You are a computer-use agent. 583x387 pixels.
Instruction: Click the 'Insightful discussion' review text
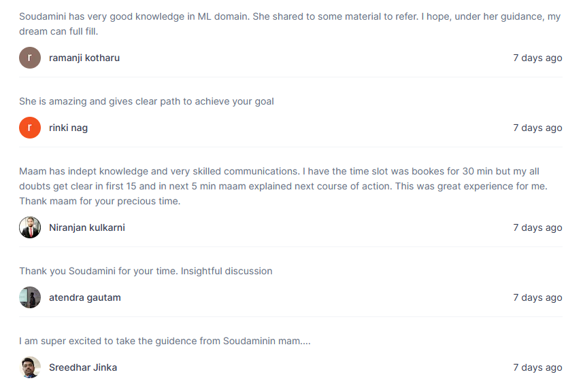146,271
